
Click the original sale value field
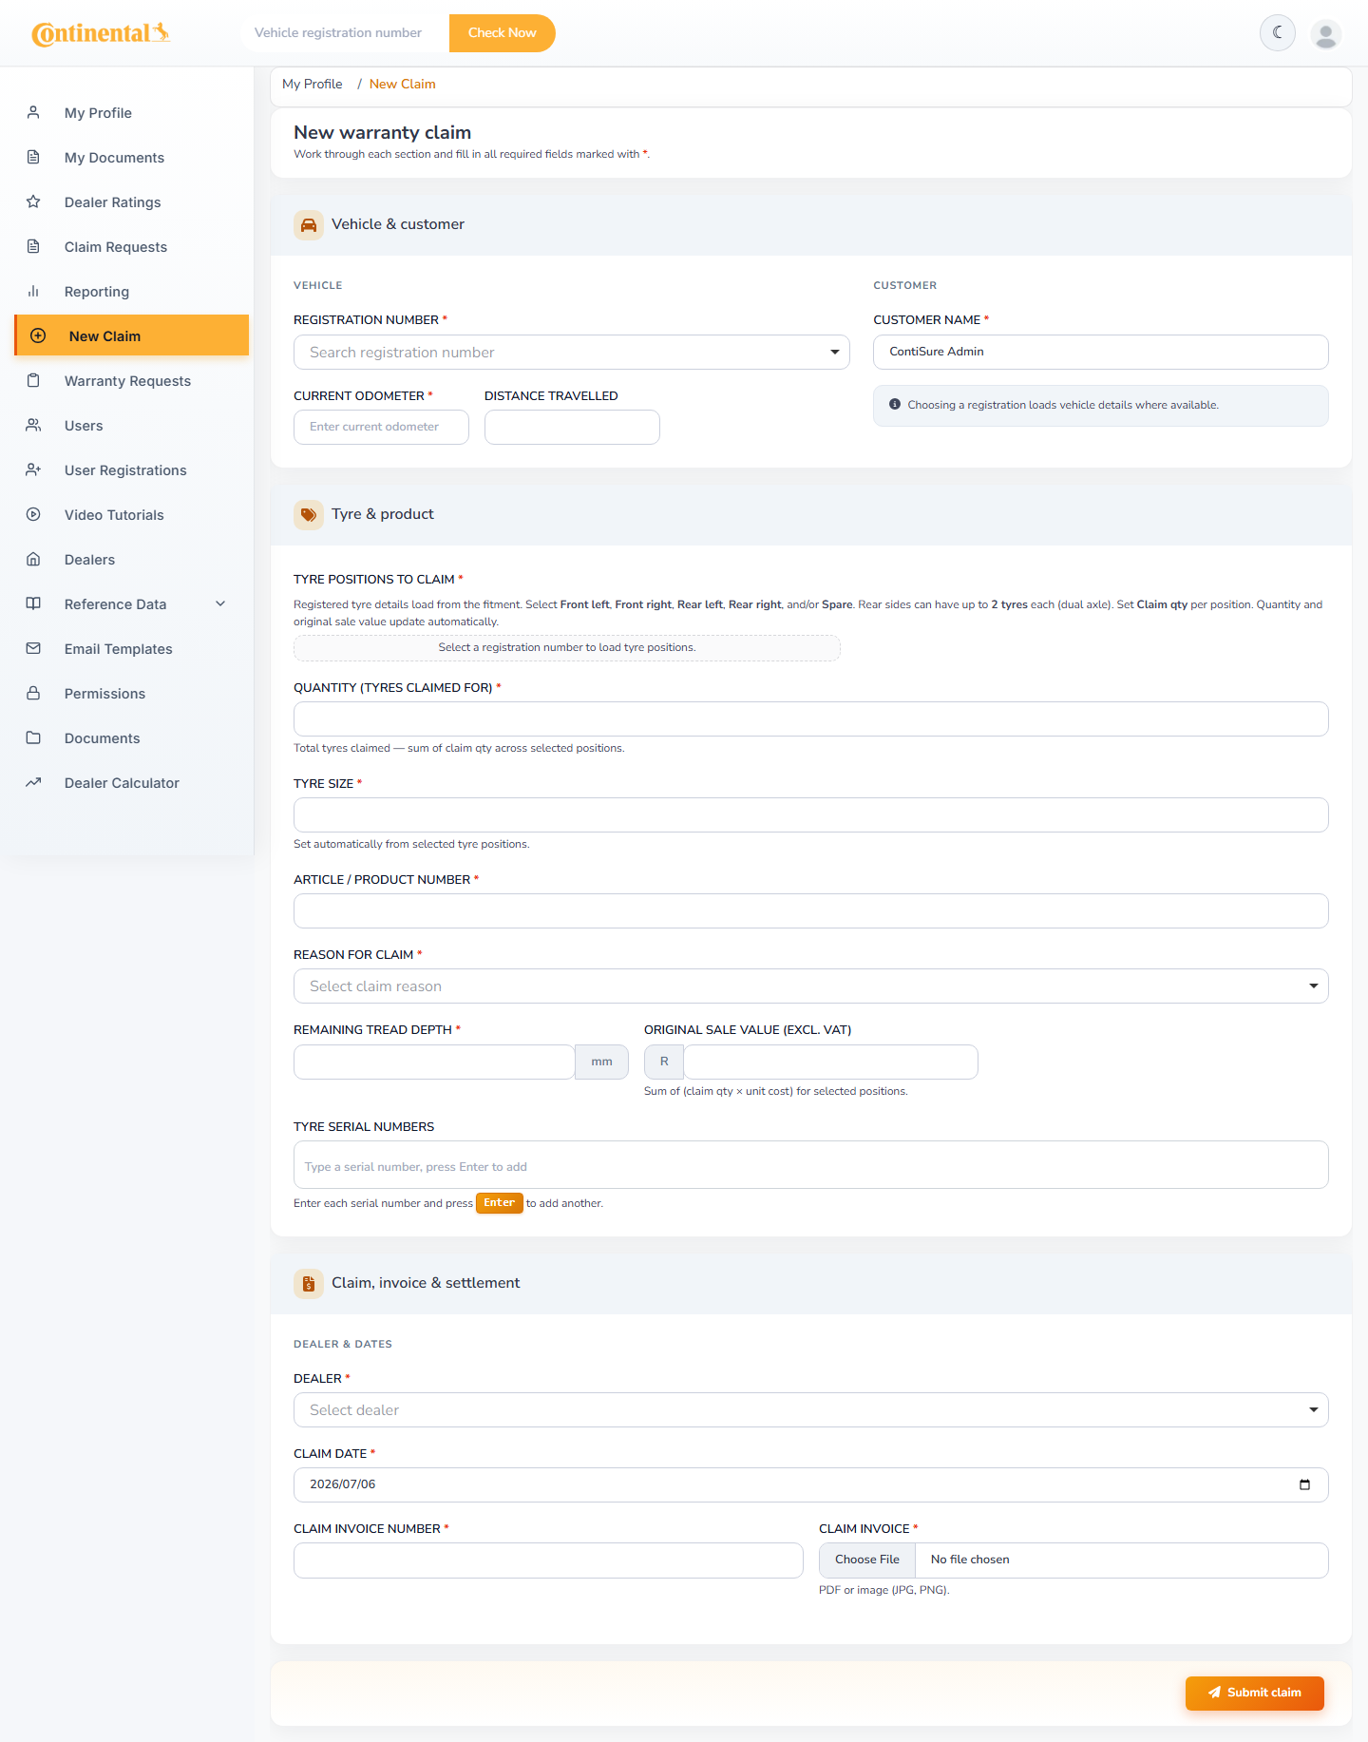830,1062
